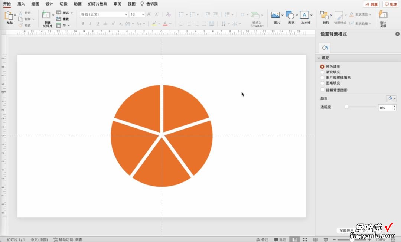
Task: Clear all text formatting
Action: 168,14
